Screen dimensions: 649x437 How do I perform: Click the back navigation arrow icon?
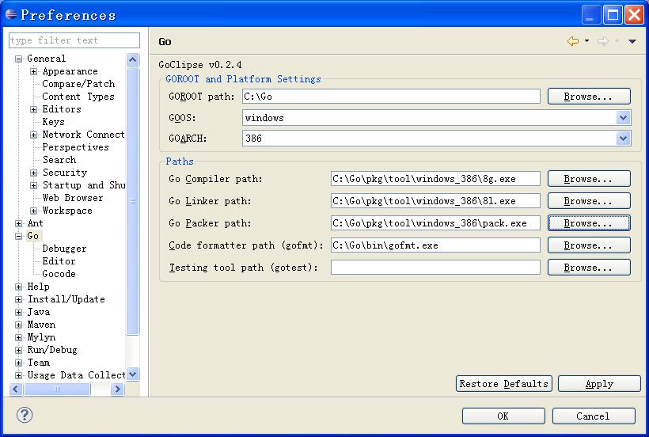(573, 41)
